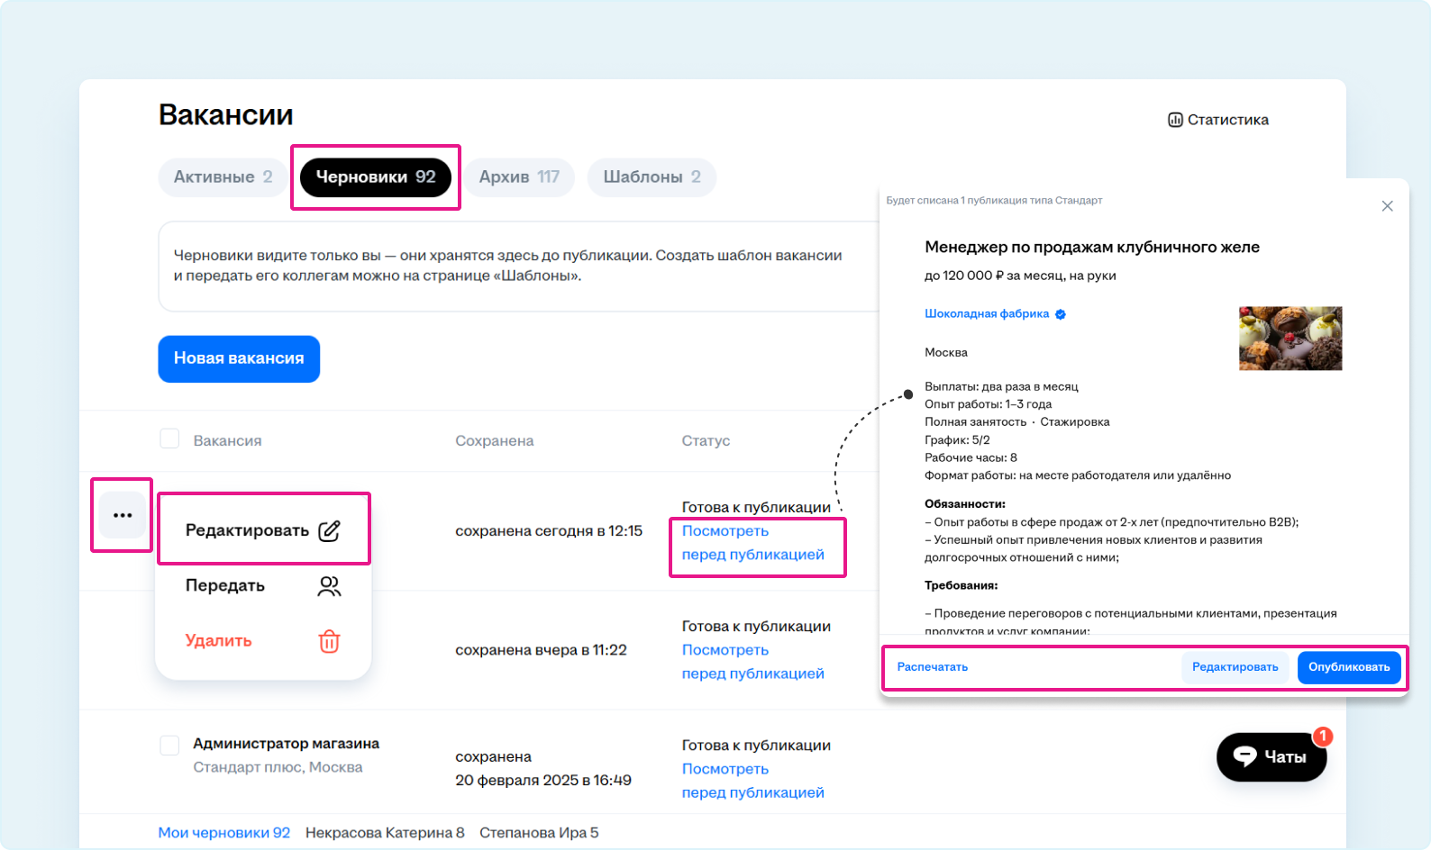
Task: Click the Распечатать link
Action: (932, 667)
